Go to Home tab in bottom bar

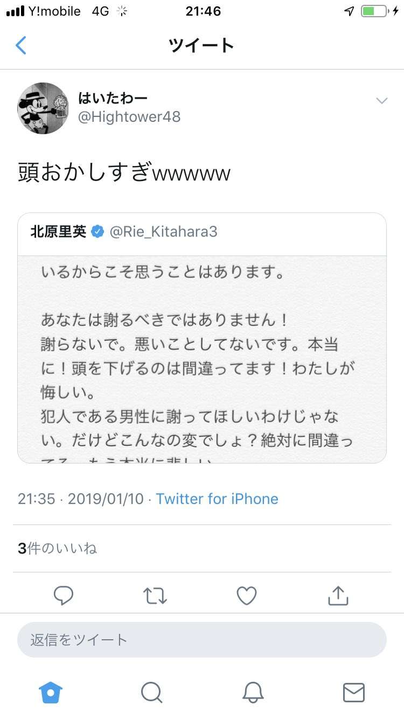pyautogui.click(x=51, y=693)
